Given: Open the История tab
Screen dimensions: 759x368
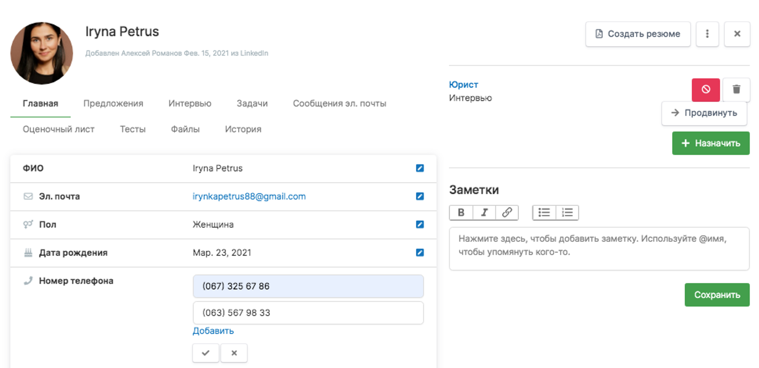Looking at the screenshot, I should coord(243,129).
